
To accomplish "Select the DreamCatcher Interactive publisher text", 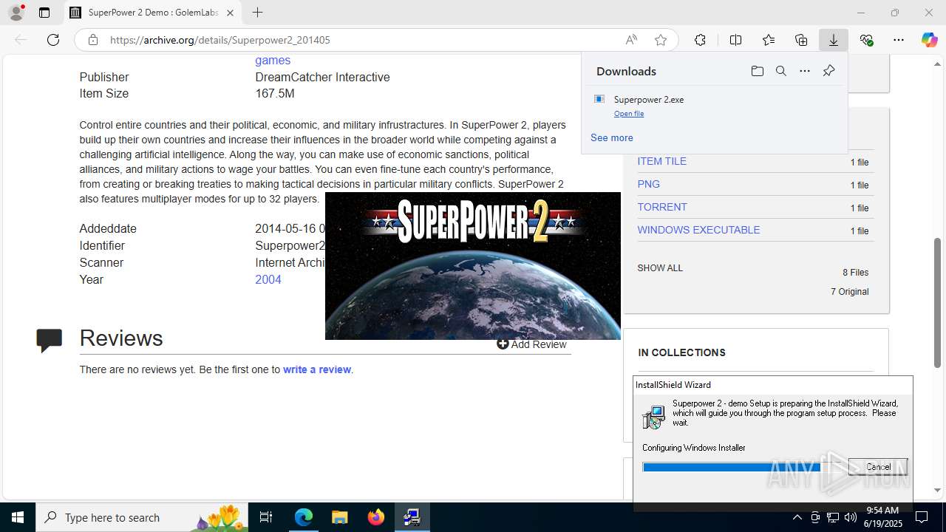I will [x=322, y=77].
